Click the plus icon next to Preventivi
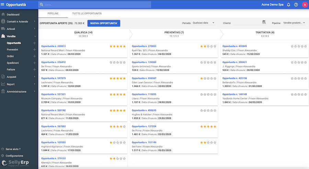The width and height of the screenshot is (309, 169). (x=34, y=50)
